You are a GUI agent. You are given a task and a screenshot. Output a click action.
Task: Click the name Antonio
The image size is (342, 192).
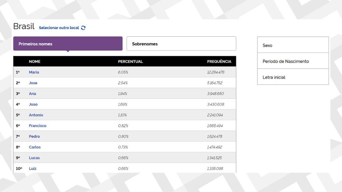coord(36,115)
